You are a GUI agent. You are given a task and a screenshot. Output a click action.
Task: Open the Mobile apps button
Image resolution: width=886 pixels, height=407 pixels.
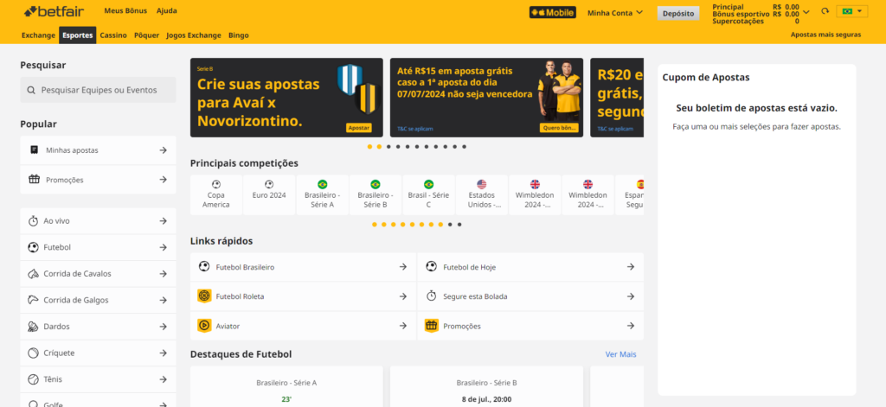tap(553, 12)
